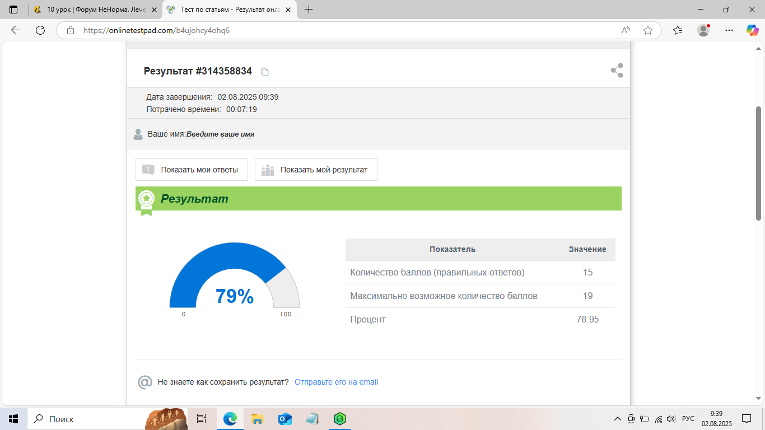Open a new browser tab
The image size is (765, 430).
[x=309, y=10]
